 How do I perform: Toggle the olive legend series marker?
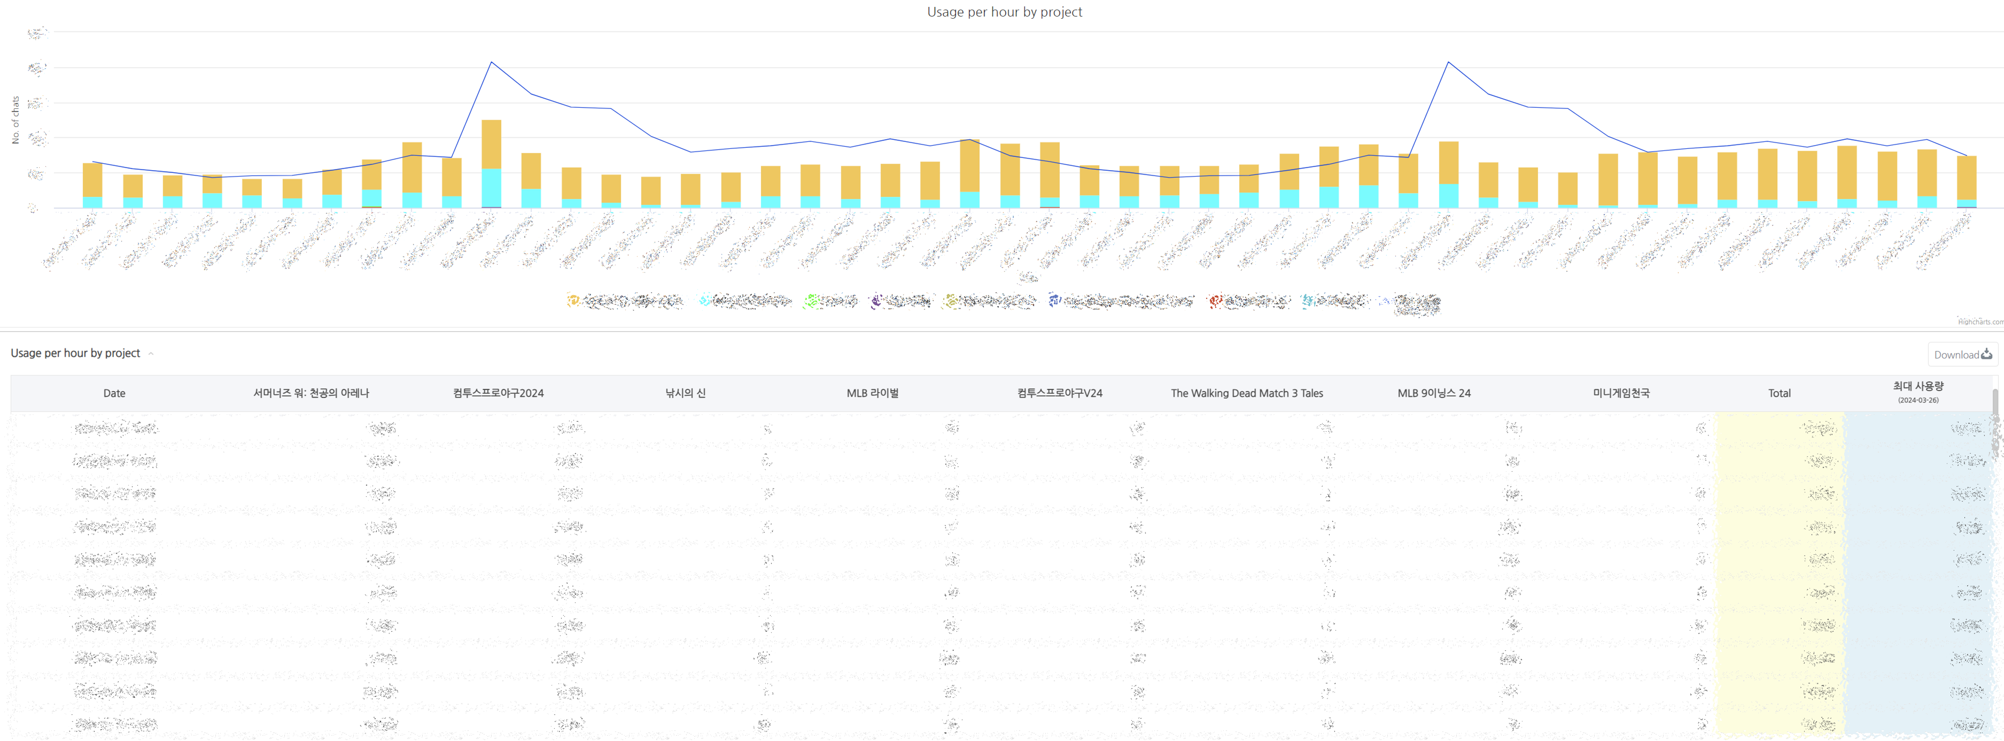click(950, 301)
